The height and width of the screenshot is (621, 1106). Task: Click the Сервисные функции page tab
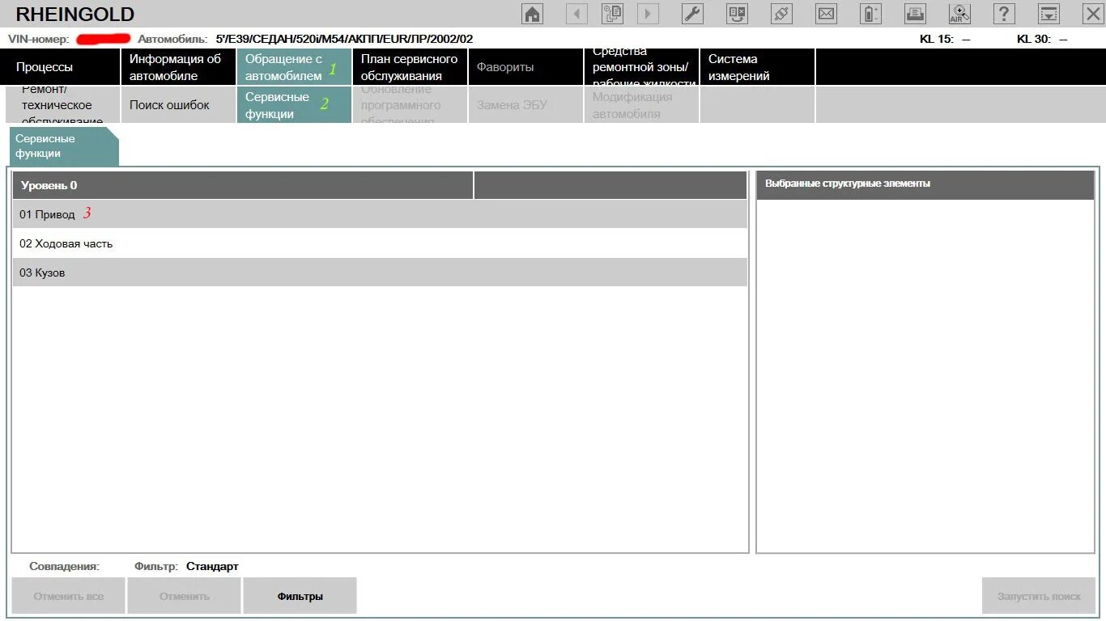(63, 146)
